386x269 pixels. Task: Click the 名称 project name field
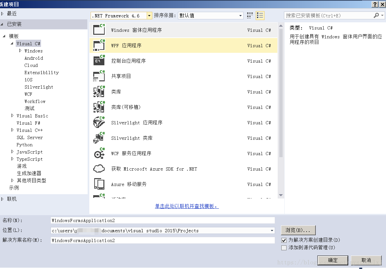[x=162, y=220]
